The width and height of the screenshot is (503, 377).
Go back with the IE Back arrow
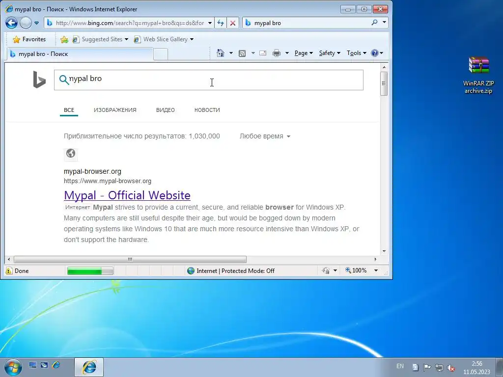(12, 23)
